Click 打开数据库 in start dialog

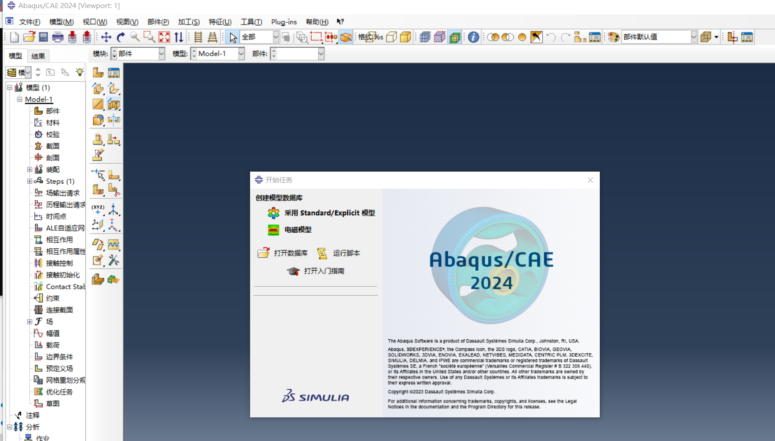pyautogui.click(x=283, y=253)
